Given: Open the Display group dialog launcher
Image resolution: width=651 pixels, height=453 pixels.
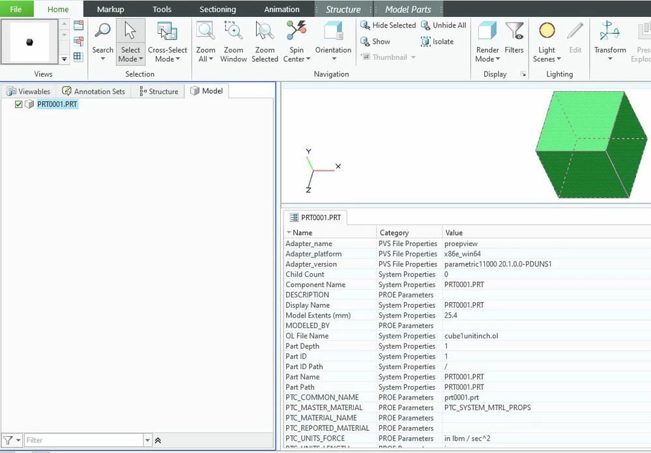Looking at the screenshot, I should click(x=523, y=74).
